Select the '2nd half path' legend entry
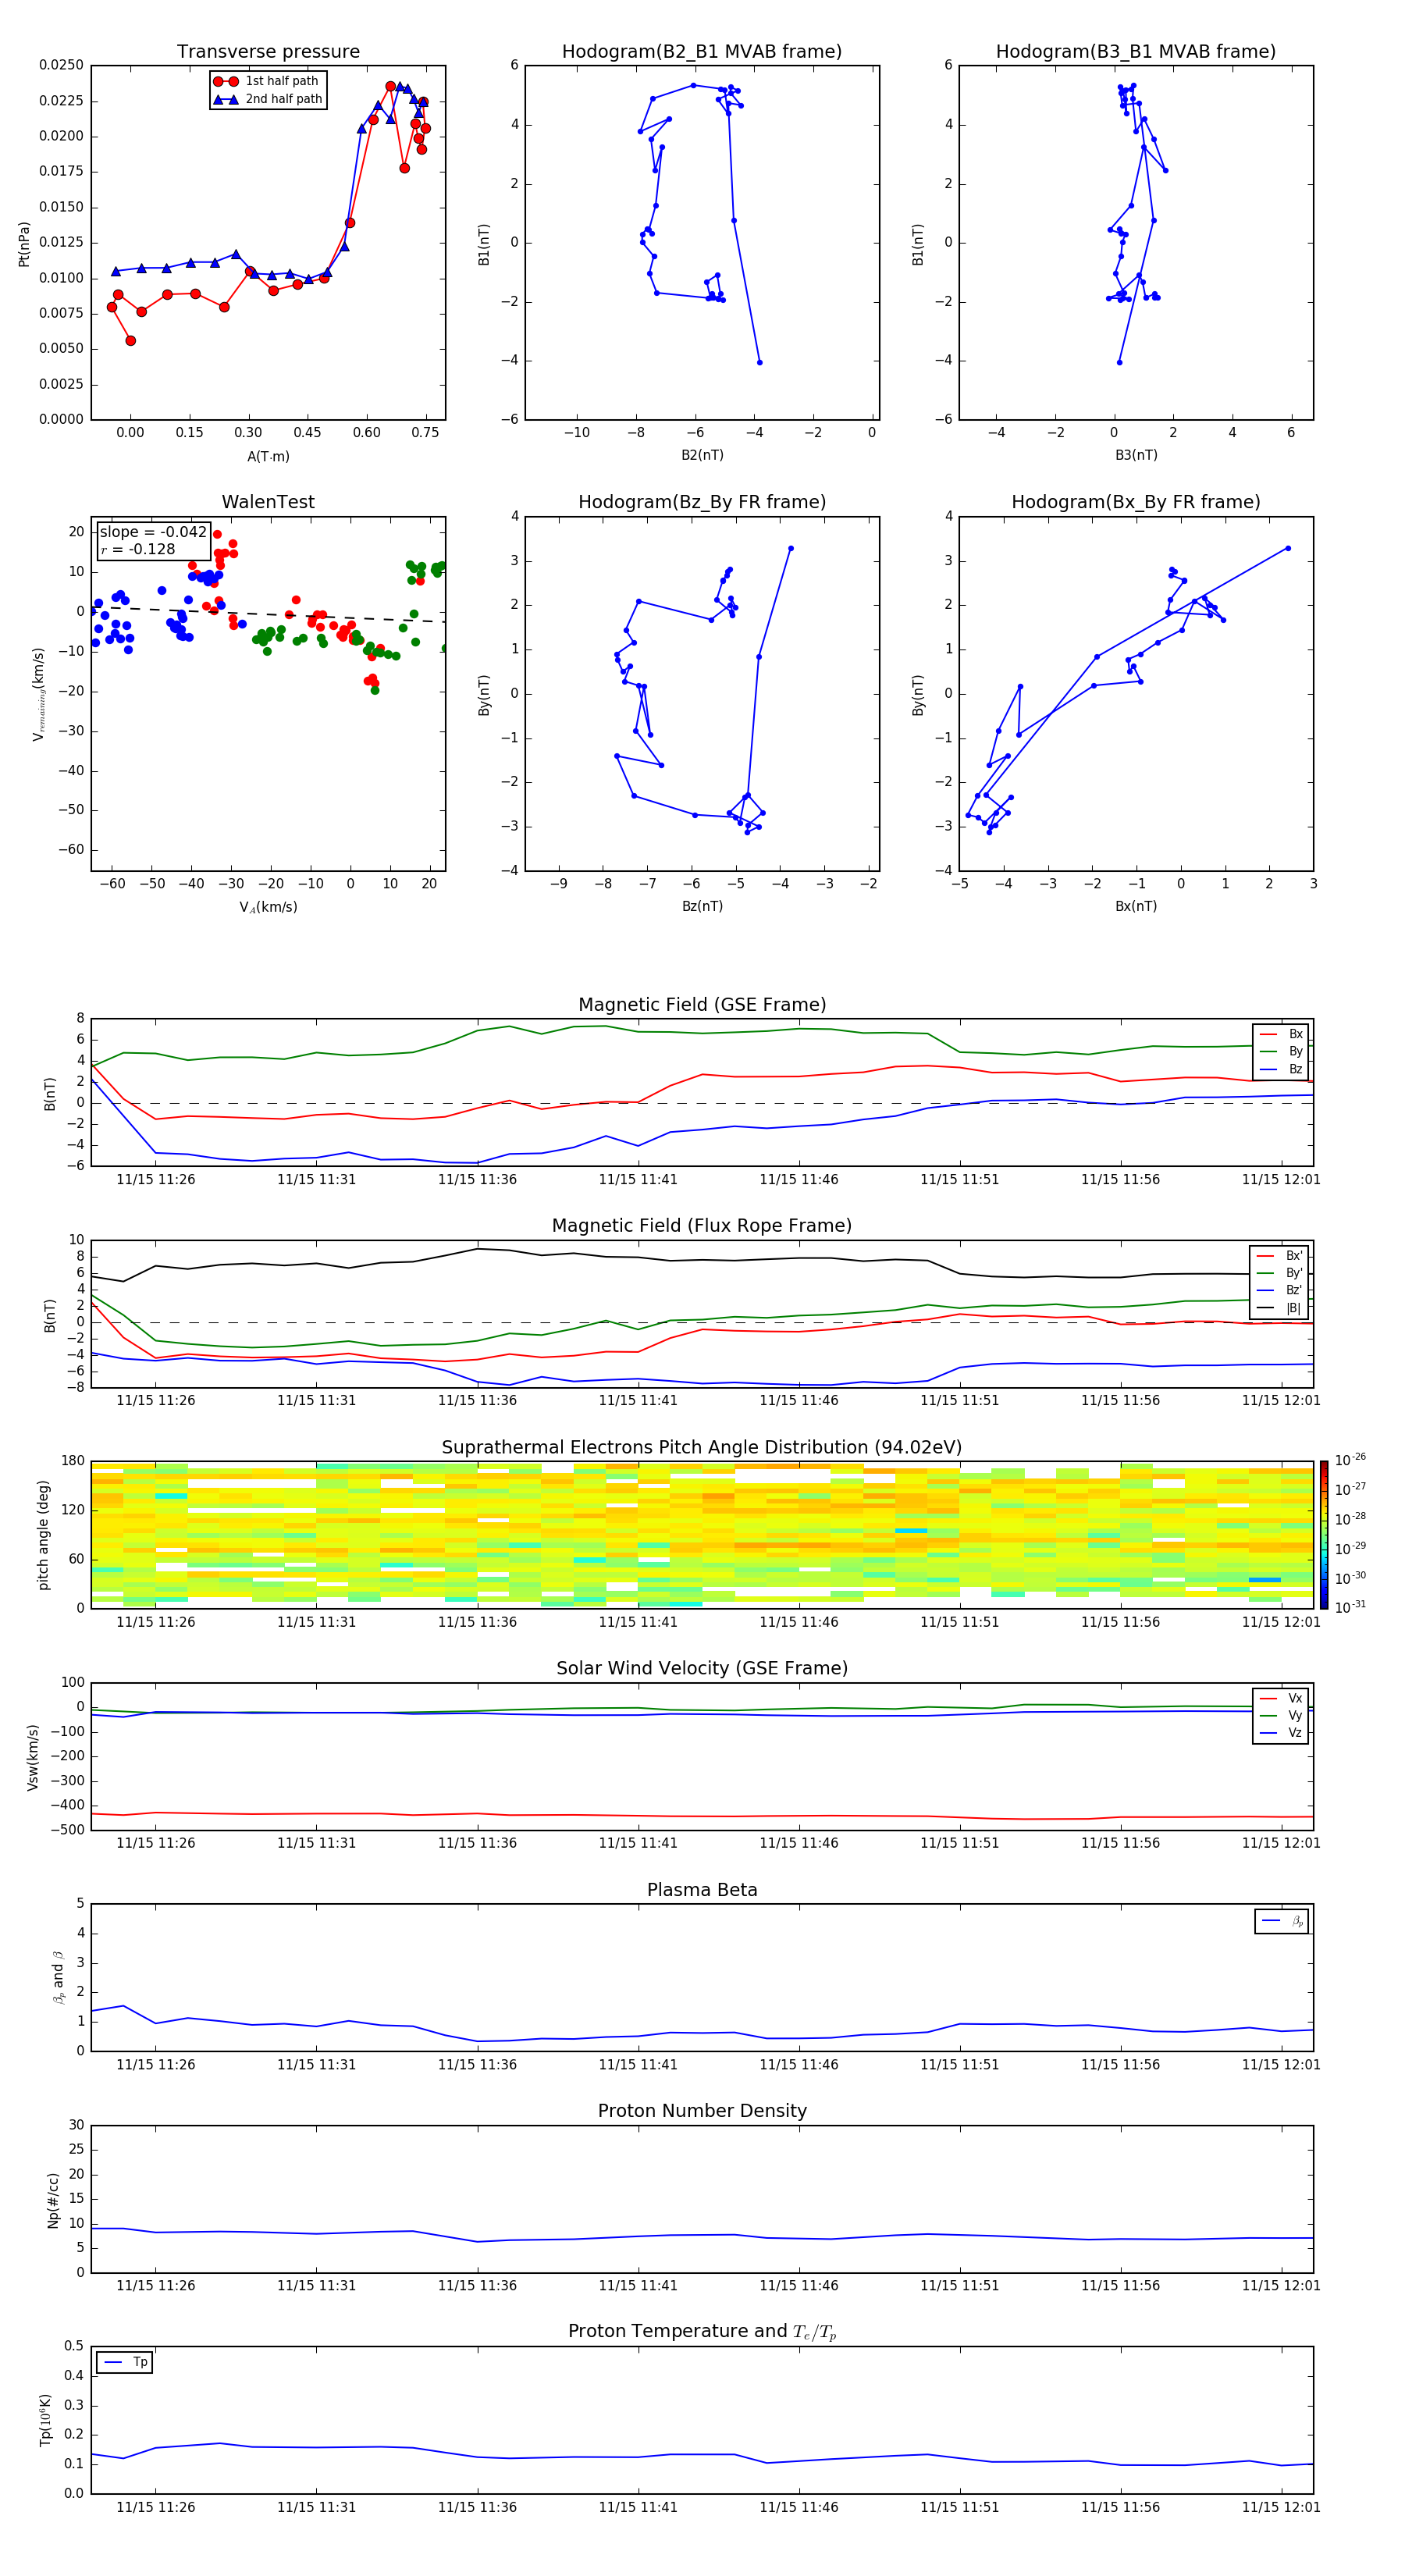 point(267,99)
